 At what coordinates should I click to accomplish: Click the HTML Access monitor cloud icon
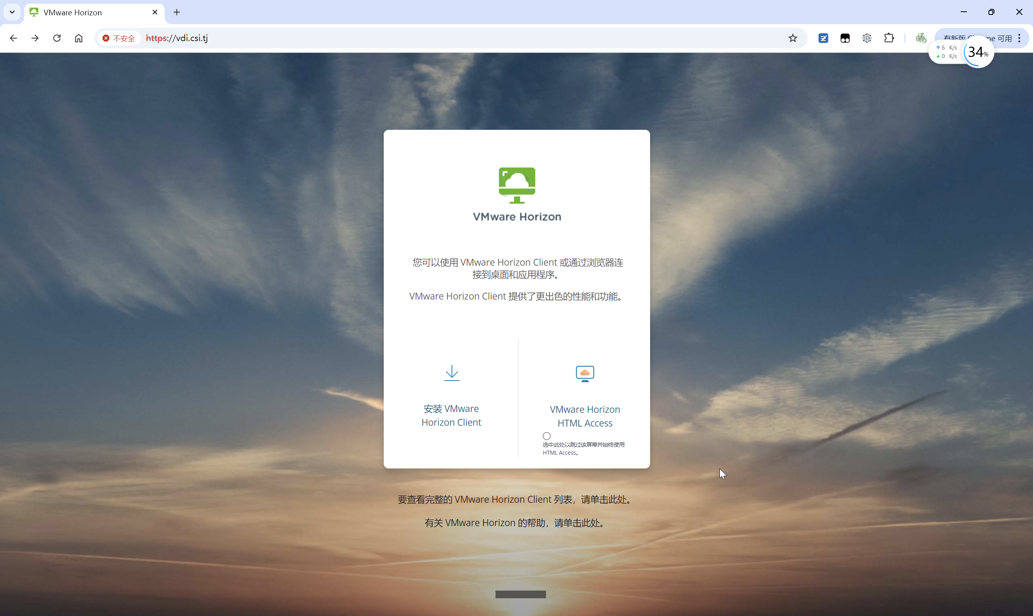click(585, 374)
